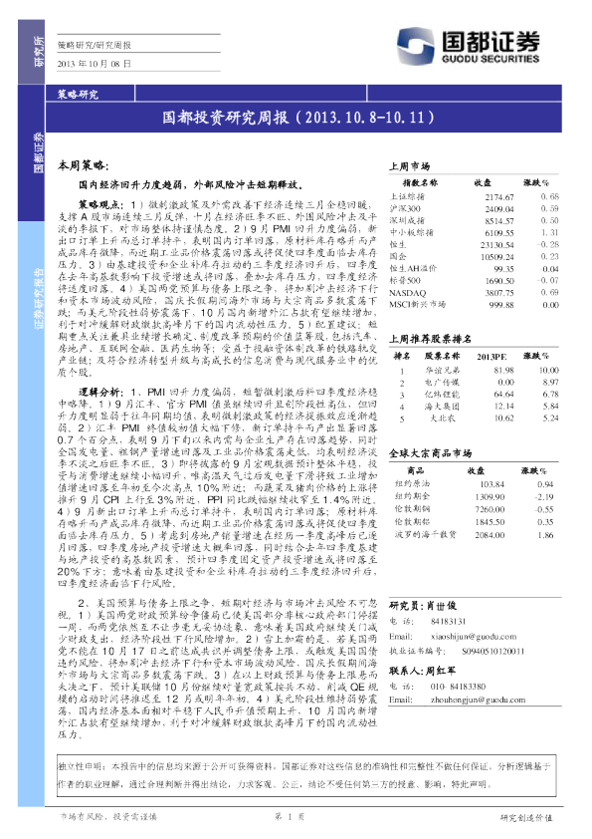
Task: Select the 上证综指 row in index table
Action: (475, 196)
